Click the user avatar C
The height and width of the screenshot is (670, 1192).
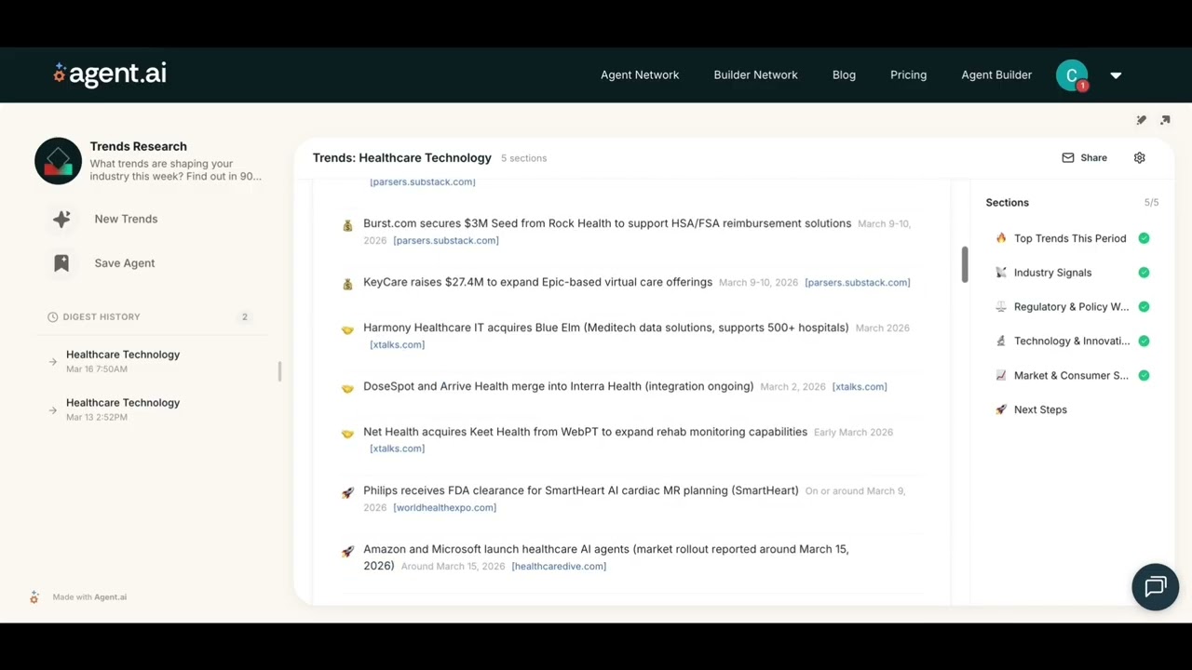[1072, 75]
